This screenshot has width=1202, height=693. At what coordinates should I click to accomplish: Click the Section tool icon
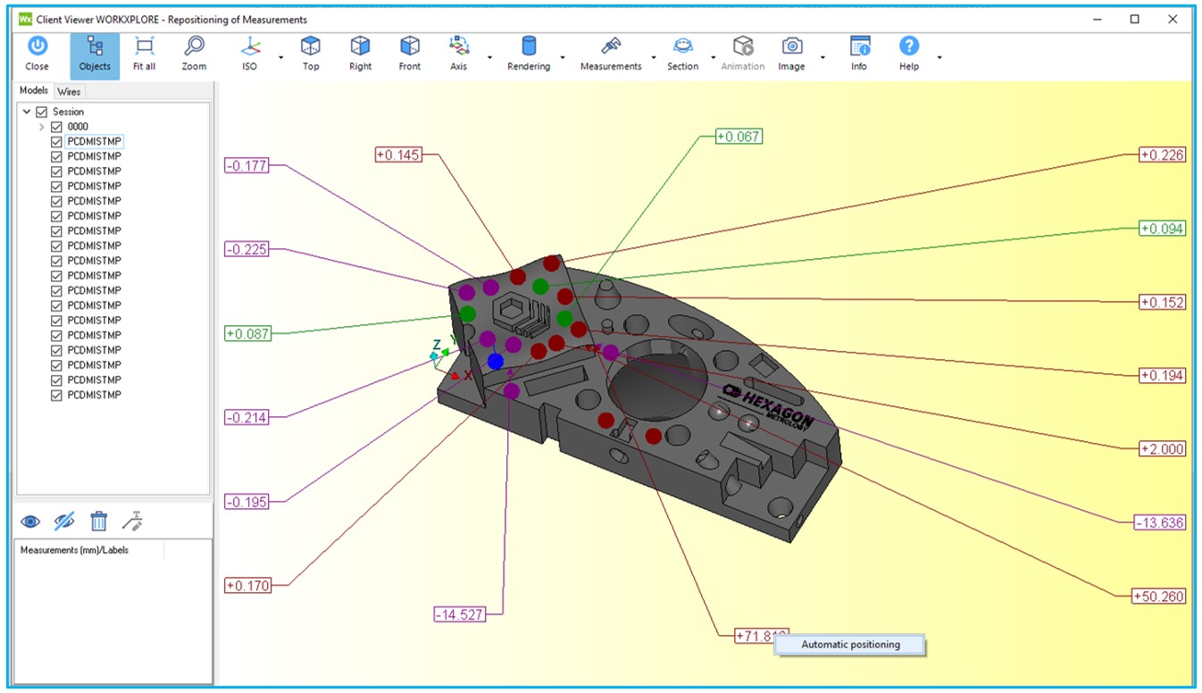[x=682, y=46]
